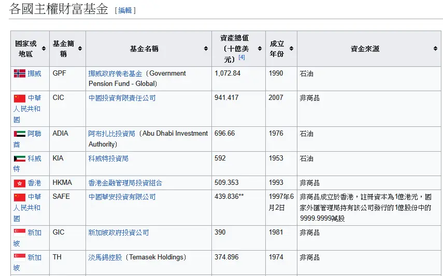Screen dimensions: 443x276
Task: Click asset value 390
Action: [x=220, y=232]
